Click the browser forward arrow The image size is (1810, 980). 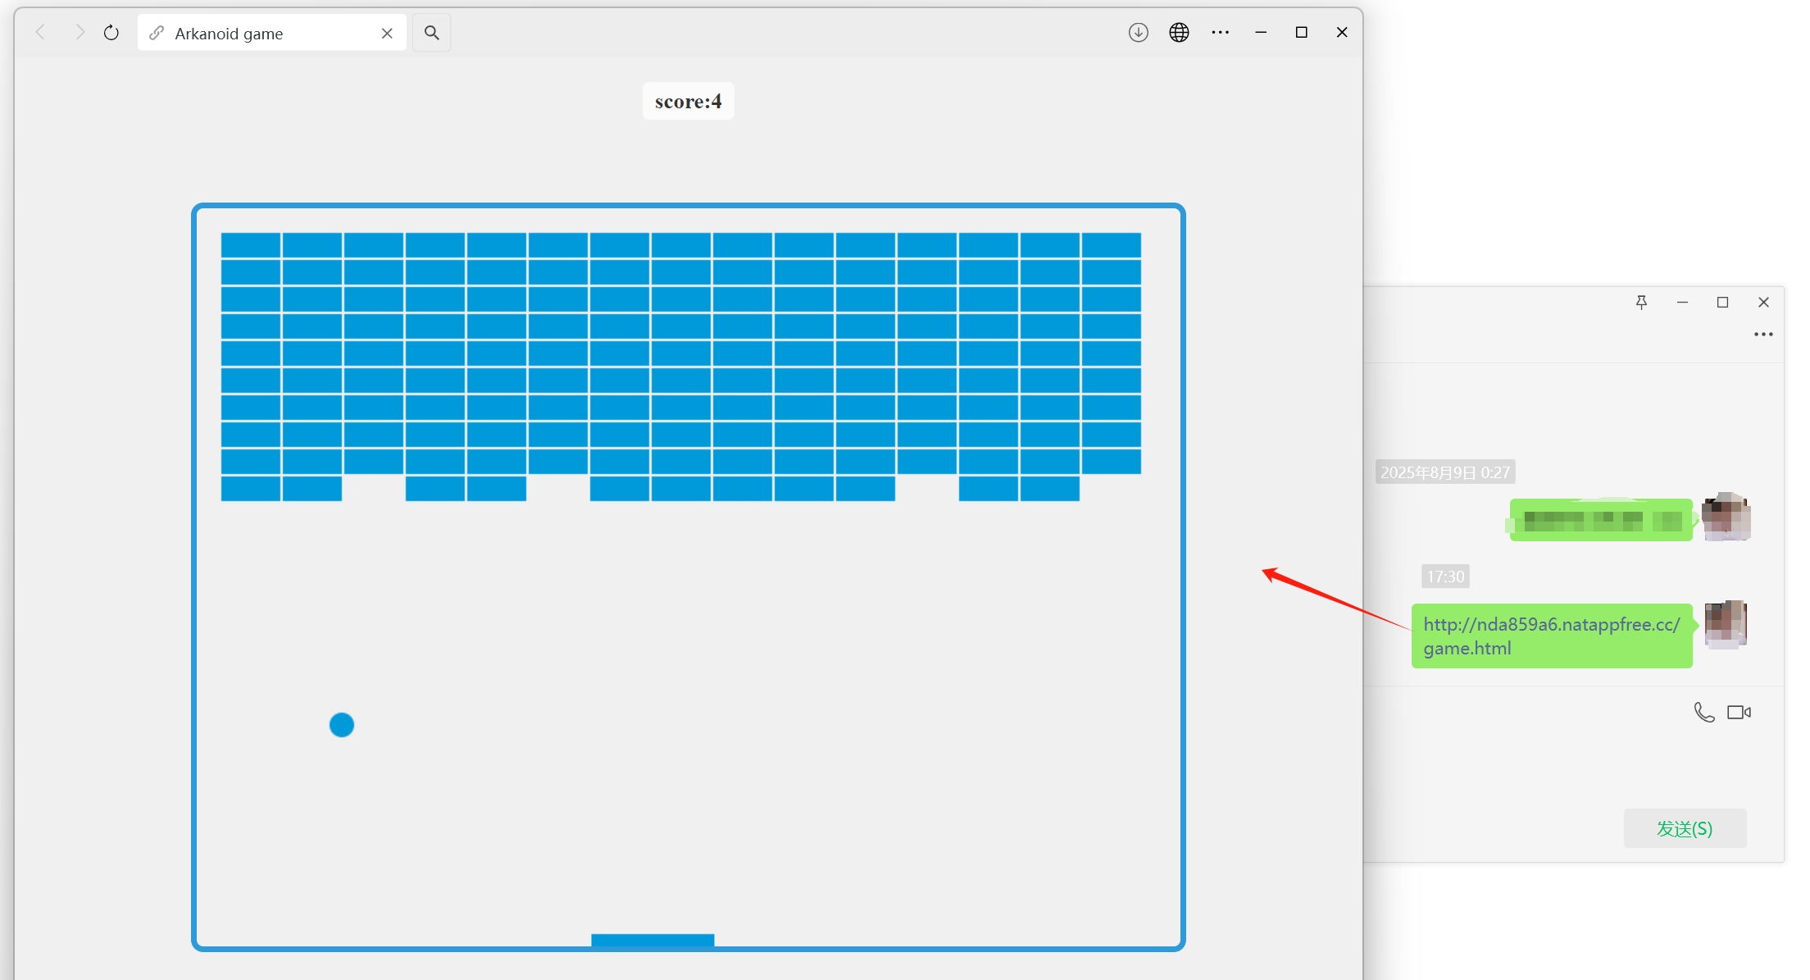(80, 33)
